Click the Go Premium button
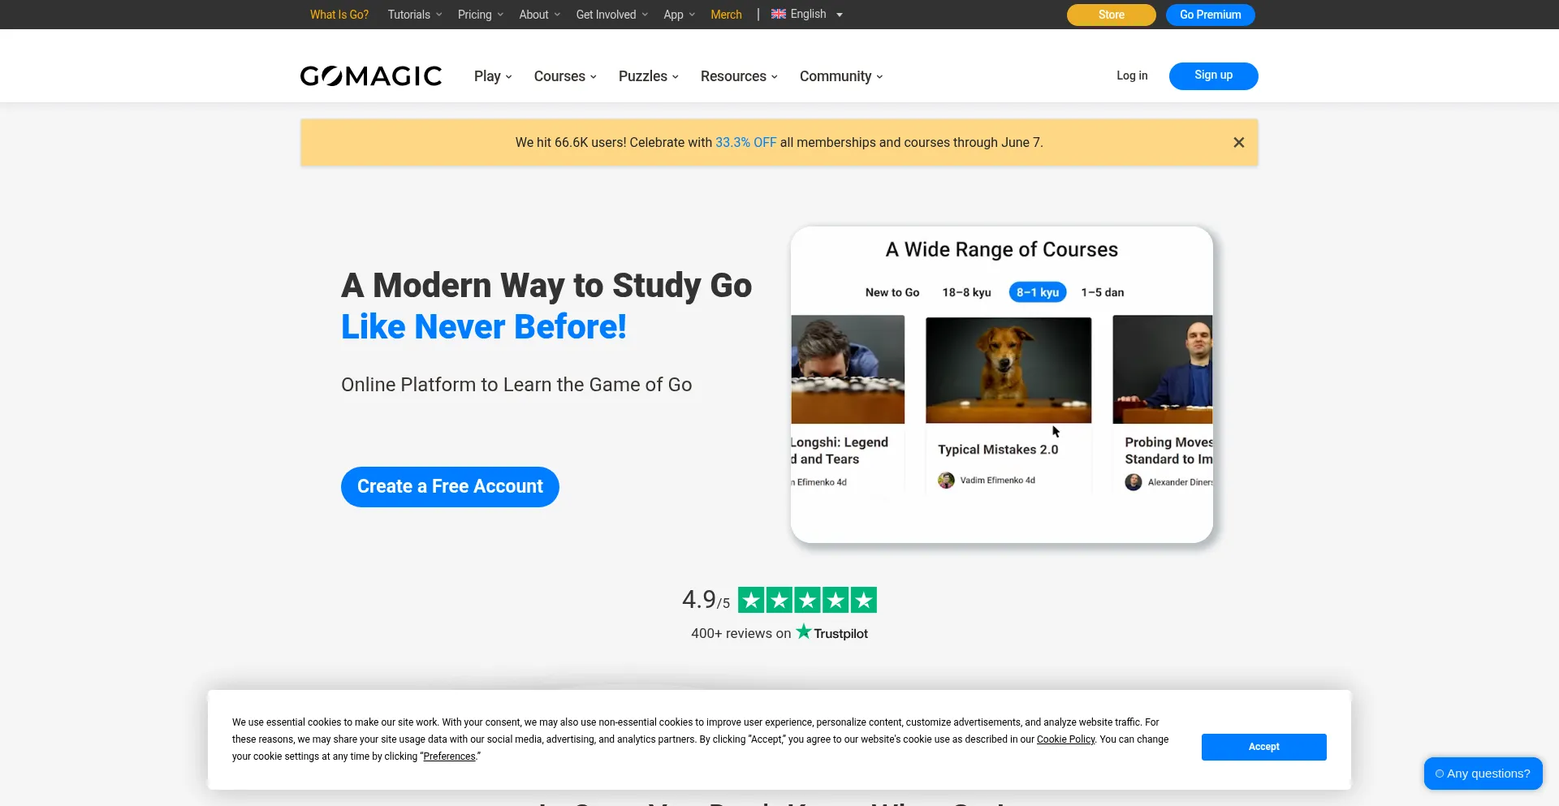The width and height of the screenshot is (1559, 806). [x=1210, y=15]
